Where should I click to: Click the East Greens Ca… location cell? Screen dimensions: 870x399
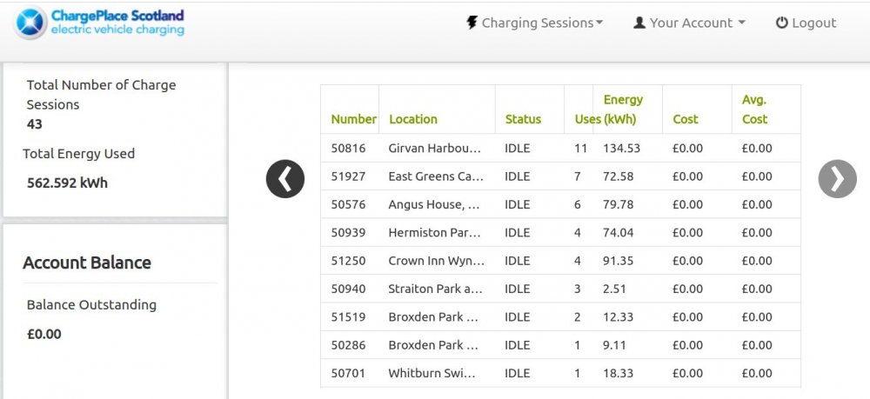point(436,176)
